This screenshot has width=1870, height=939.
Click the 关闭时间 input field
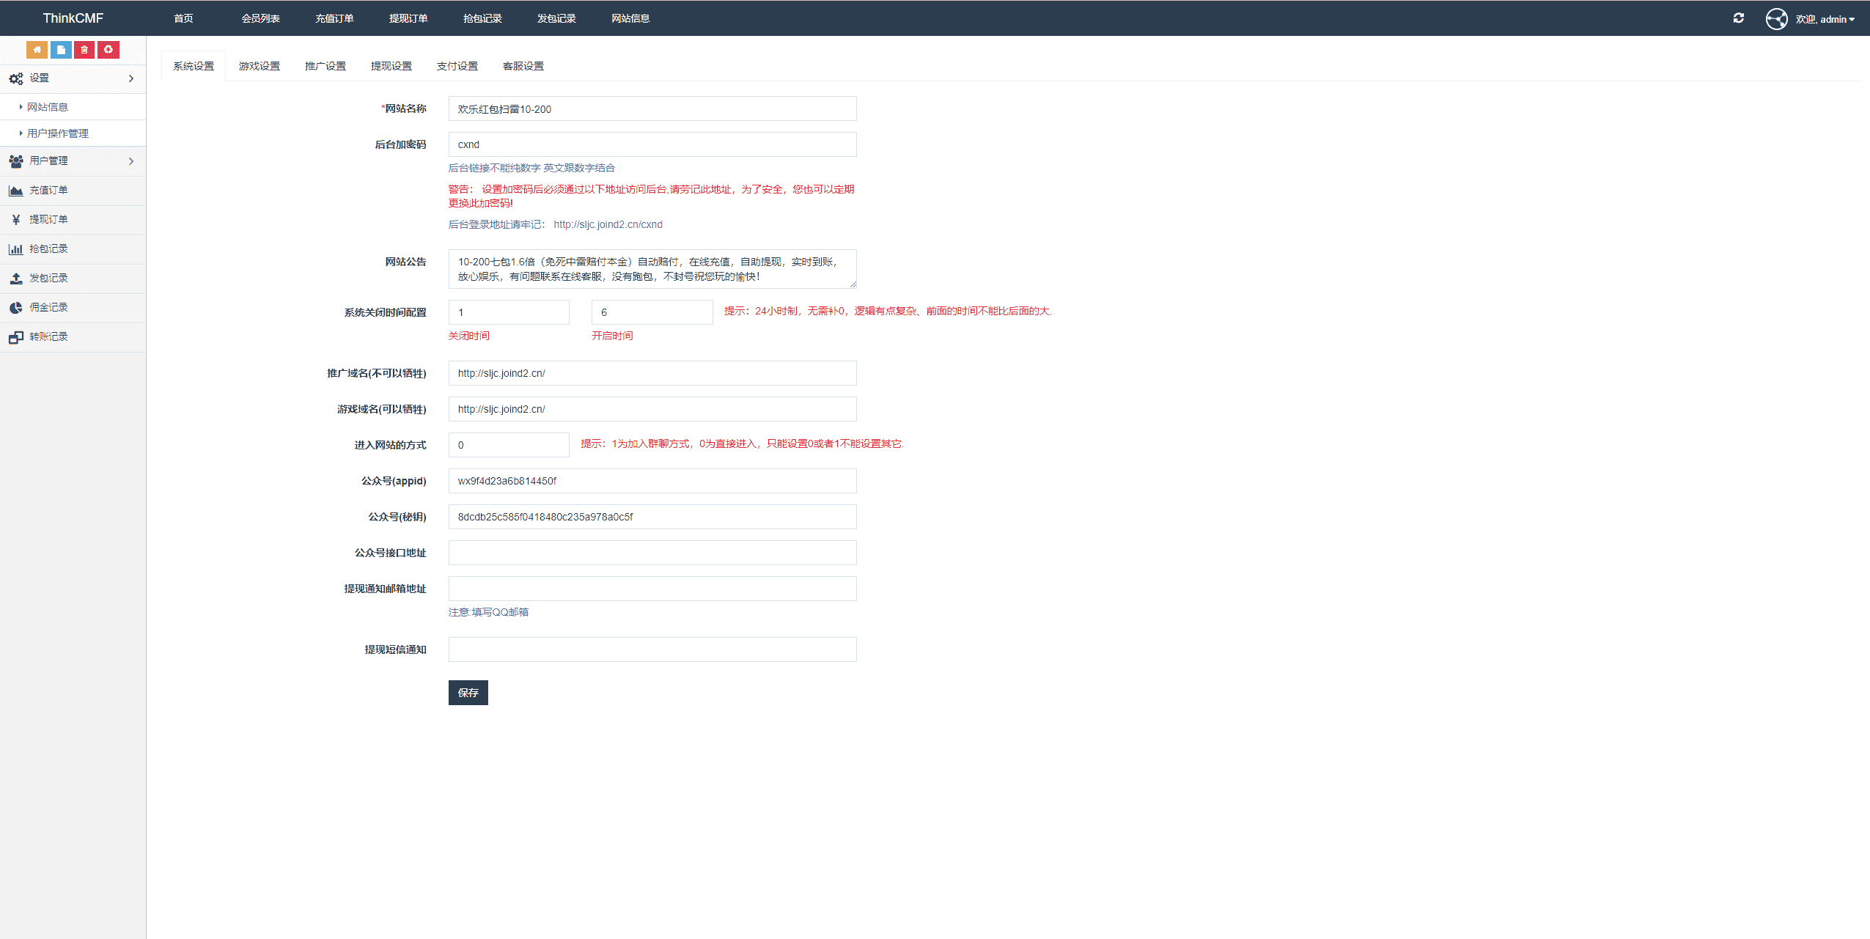click(x=509, y=312)
